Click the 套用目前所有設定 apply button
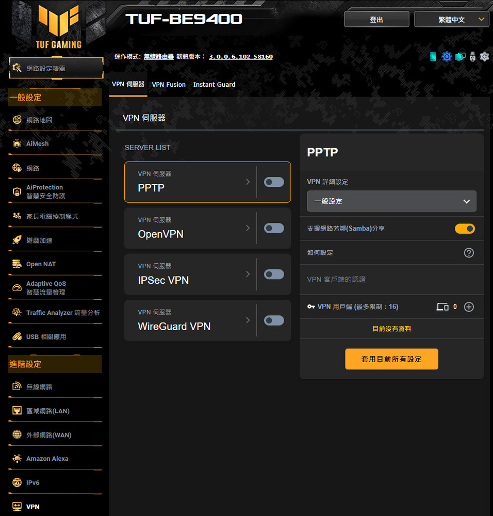493x516 pixels. tap(391, 359)
